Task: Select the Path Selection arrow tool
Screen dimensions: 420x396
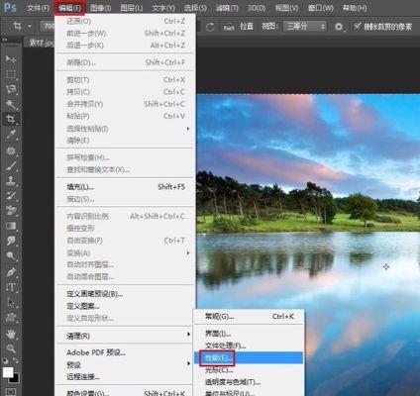Action: (11, 302)
